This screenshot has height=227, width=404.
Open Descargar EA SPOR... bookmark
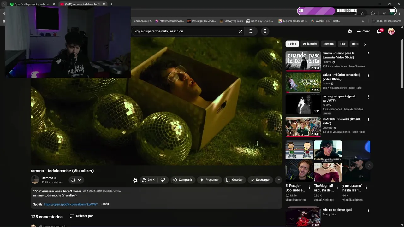201,21
